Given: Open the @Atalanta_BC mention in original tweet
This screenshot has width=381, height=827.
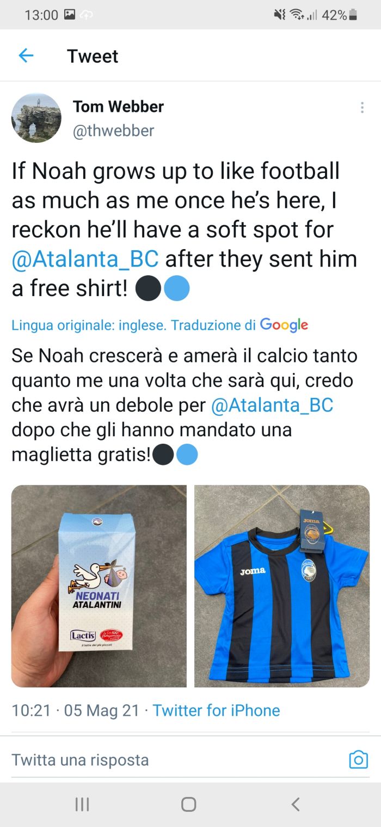Looking at the screenshot, I should point(85,259).
